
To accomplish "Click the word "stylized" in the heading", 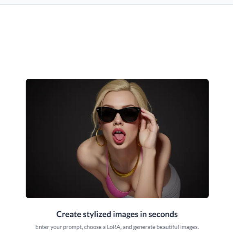I will 97,214.
